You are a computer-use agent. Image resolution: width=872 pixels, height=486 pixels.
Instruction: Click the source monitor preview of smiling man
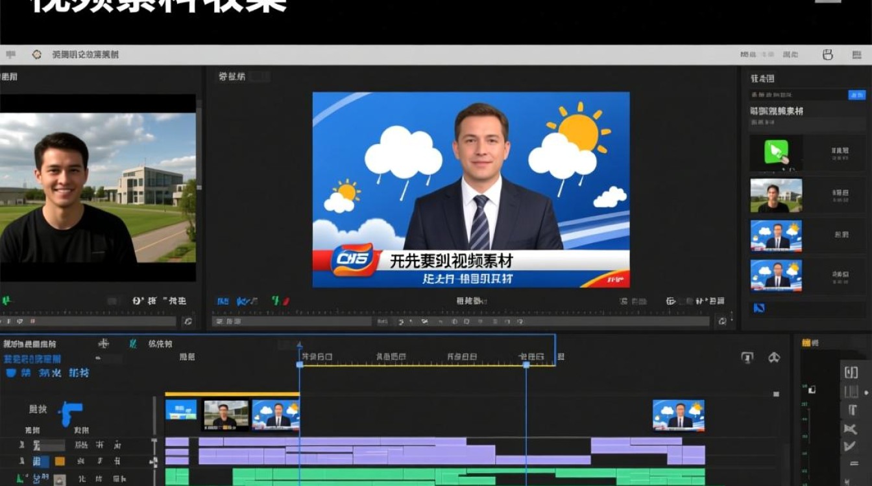click(98, 188)
